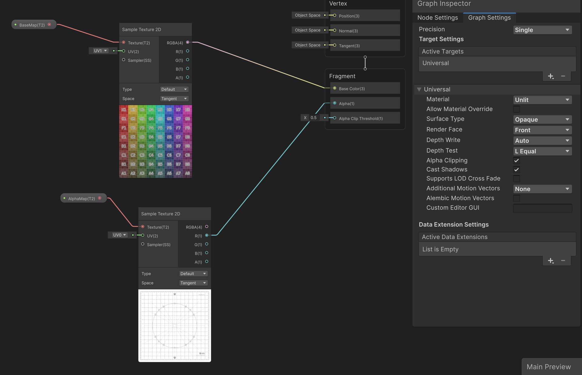Select the Alpha(1) port in the Fragment block

(x=334, y=103)
